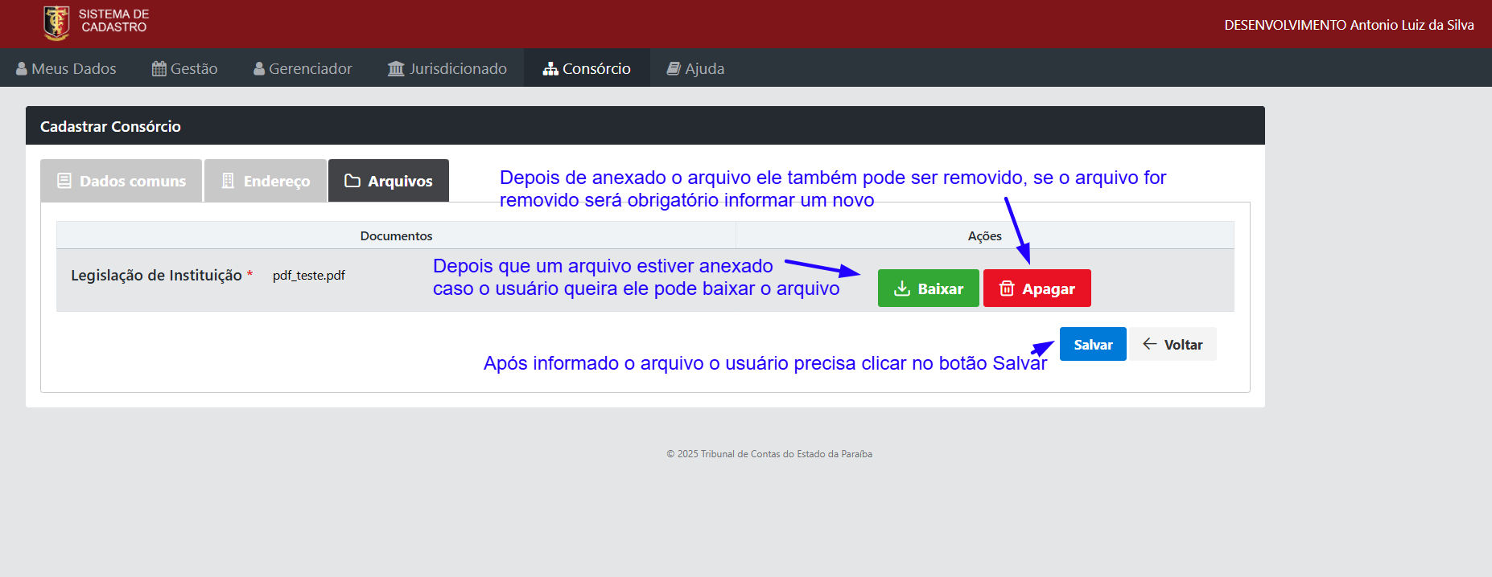Open the Gestão menu
The height and width of the screenshot is (577, 1492).
pyautogui.click(x=185, y=68)
